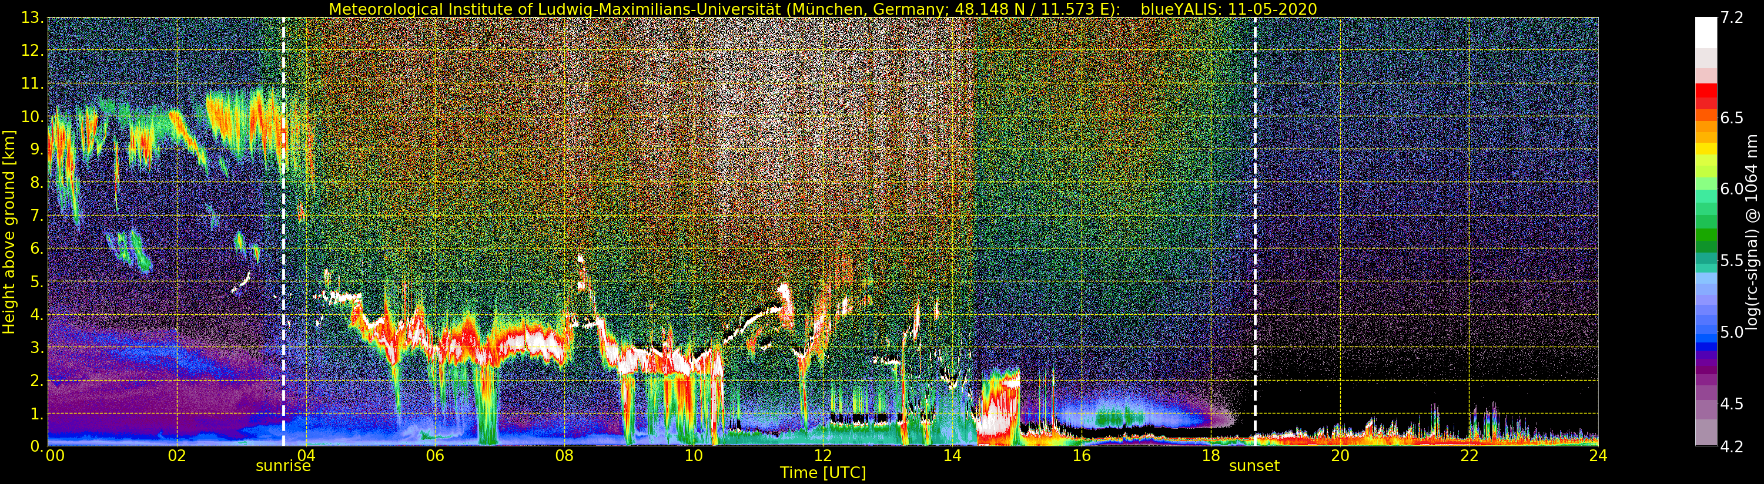
Task: Click the "5." km tick on the height axis
Action: click(x=36, y=281)
